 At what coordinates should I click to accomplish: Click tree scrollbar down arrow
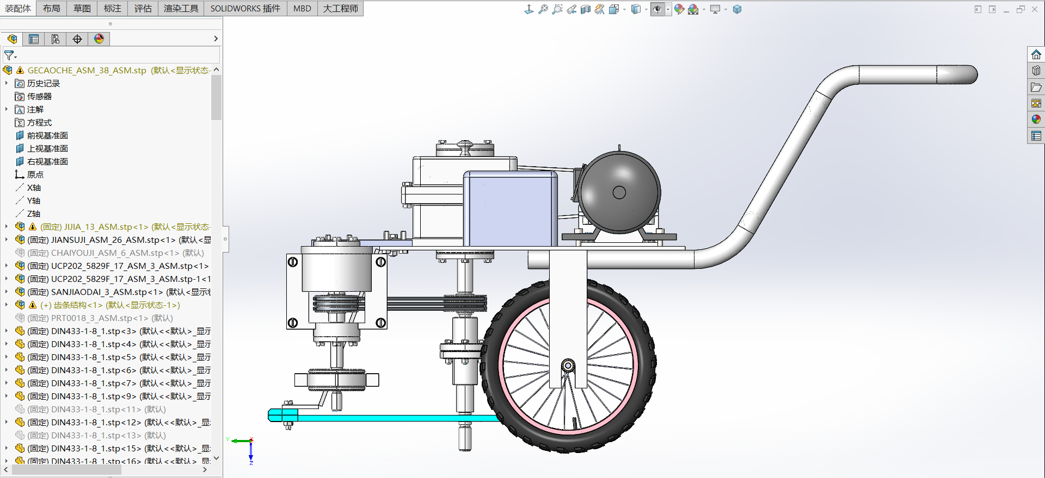pyautogui.click(x=216, y=458)
